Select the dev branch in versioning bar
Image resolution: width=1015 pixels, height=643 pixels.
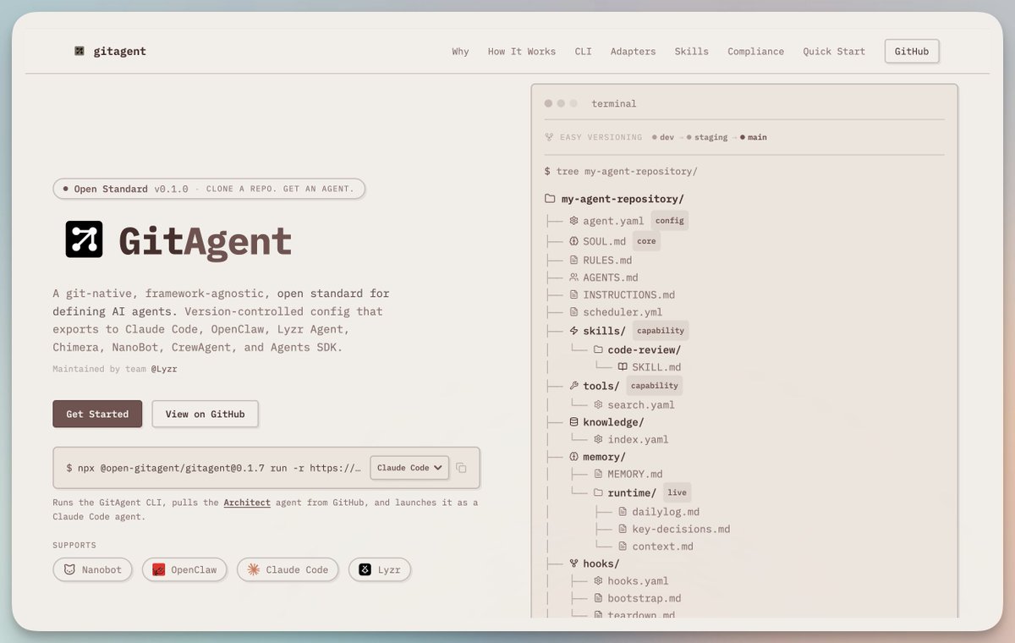point(663,137)
